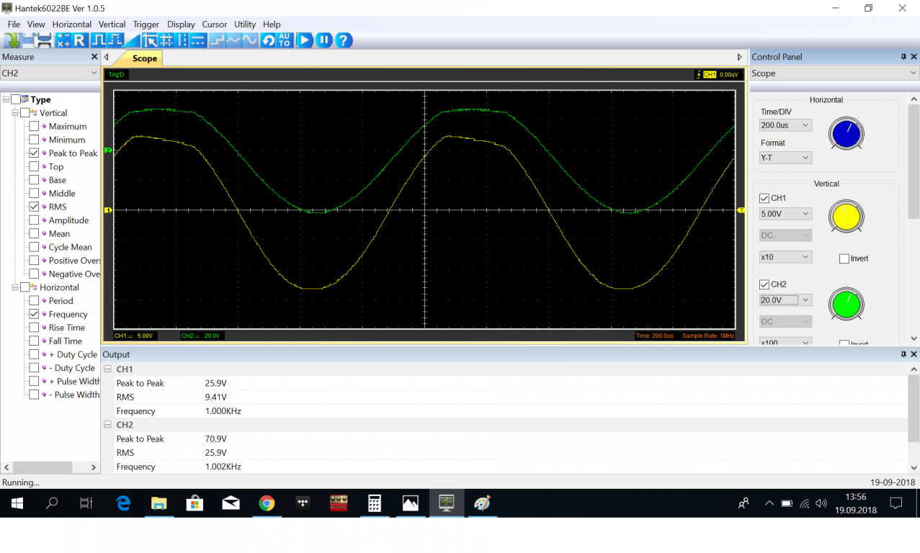
Task: Click the linear interpolation icon
Action: pos(233,40)
